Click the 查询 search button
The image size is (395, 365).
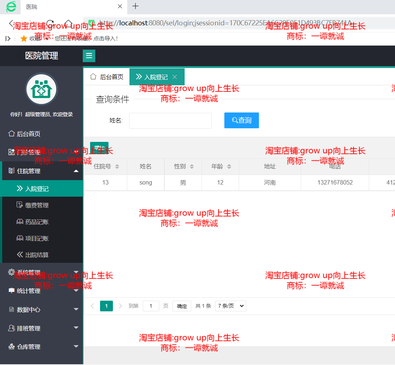pos(241,120)
